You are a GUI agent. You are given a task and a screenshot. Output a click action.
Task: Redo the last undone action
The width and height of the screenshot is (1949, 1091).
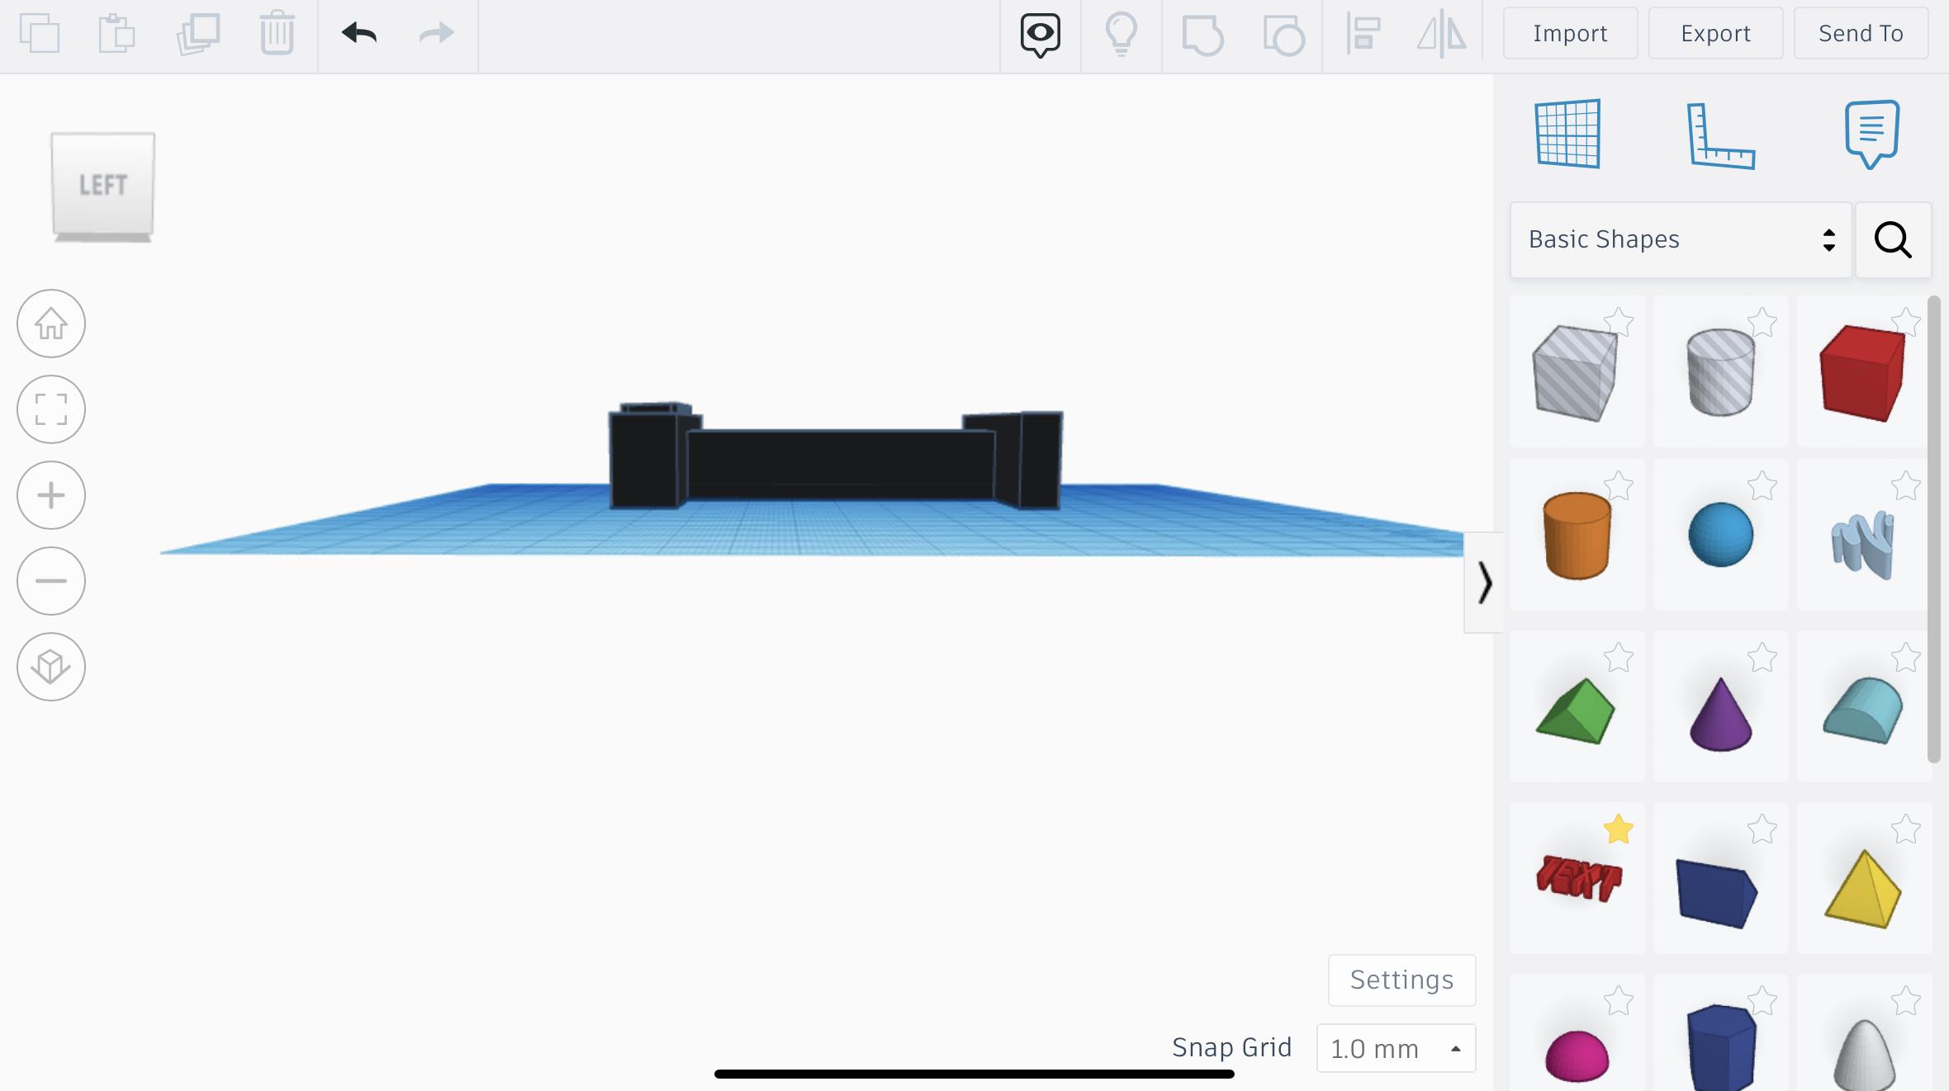coord(437,33)
